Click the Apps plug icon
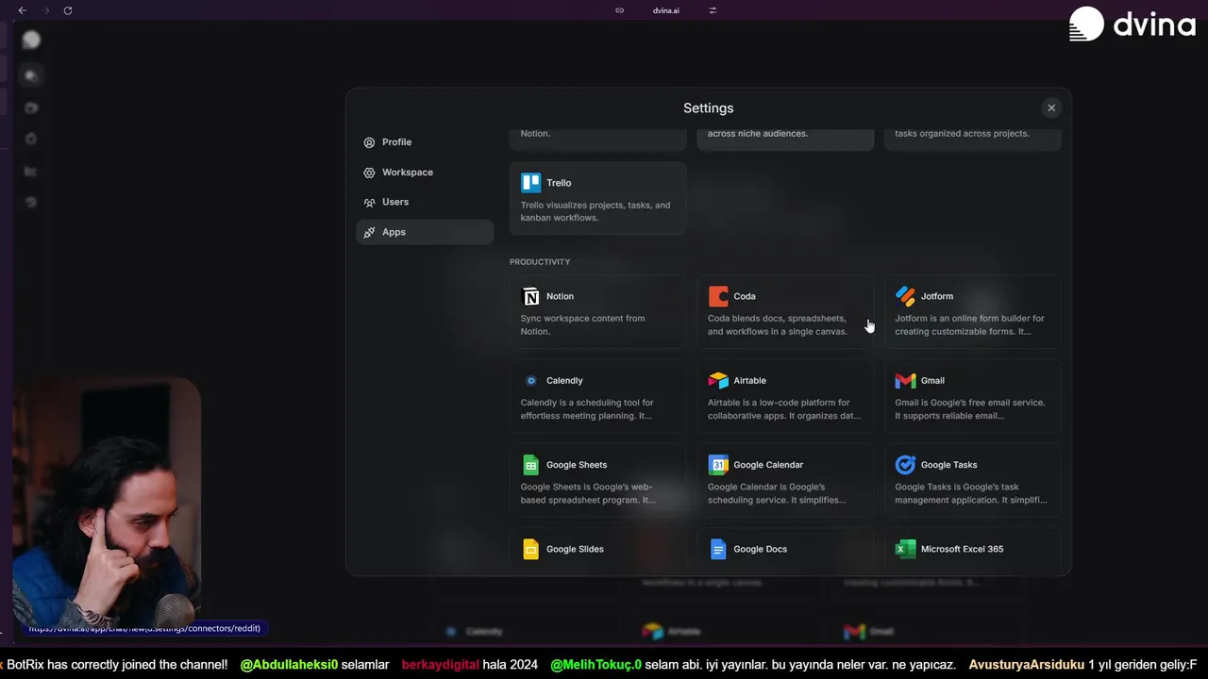 369,232
